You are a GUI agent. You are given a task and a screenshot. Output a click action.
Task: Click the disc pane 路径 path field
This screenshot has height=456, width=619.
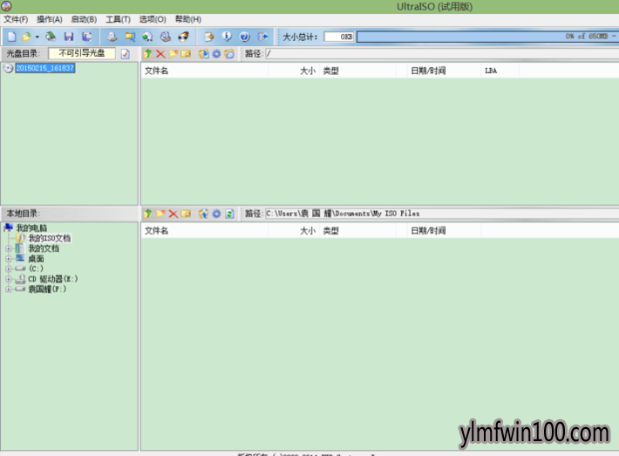coord(442,54)
